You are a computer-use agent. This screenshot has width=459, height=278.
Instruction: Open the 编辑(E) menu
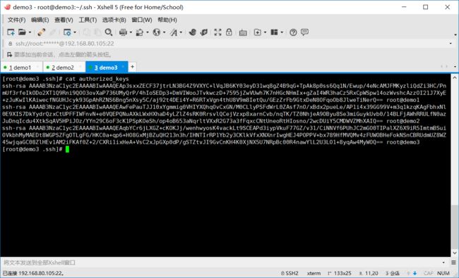(40, 20)
